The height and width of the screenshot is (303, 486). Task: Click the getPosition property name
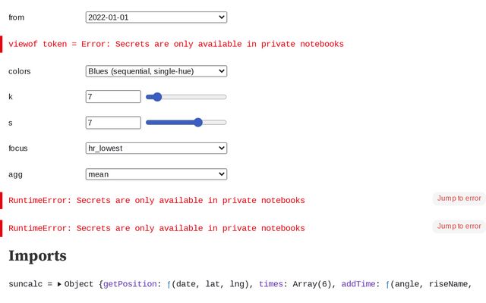132,285
